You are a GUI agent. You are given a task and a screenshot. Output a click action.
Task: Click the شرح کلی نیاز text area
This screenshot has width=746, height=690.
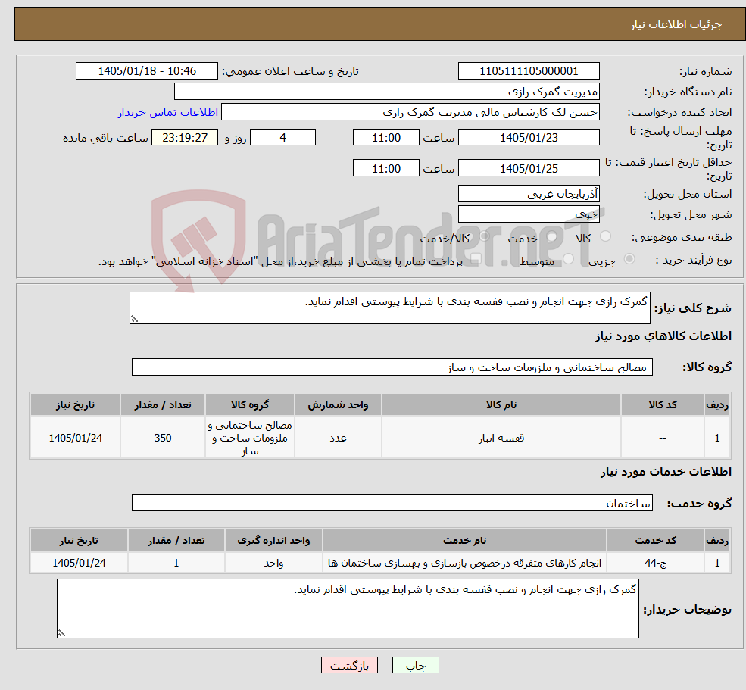coord(389,308)
